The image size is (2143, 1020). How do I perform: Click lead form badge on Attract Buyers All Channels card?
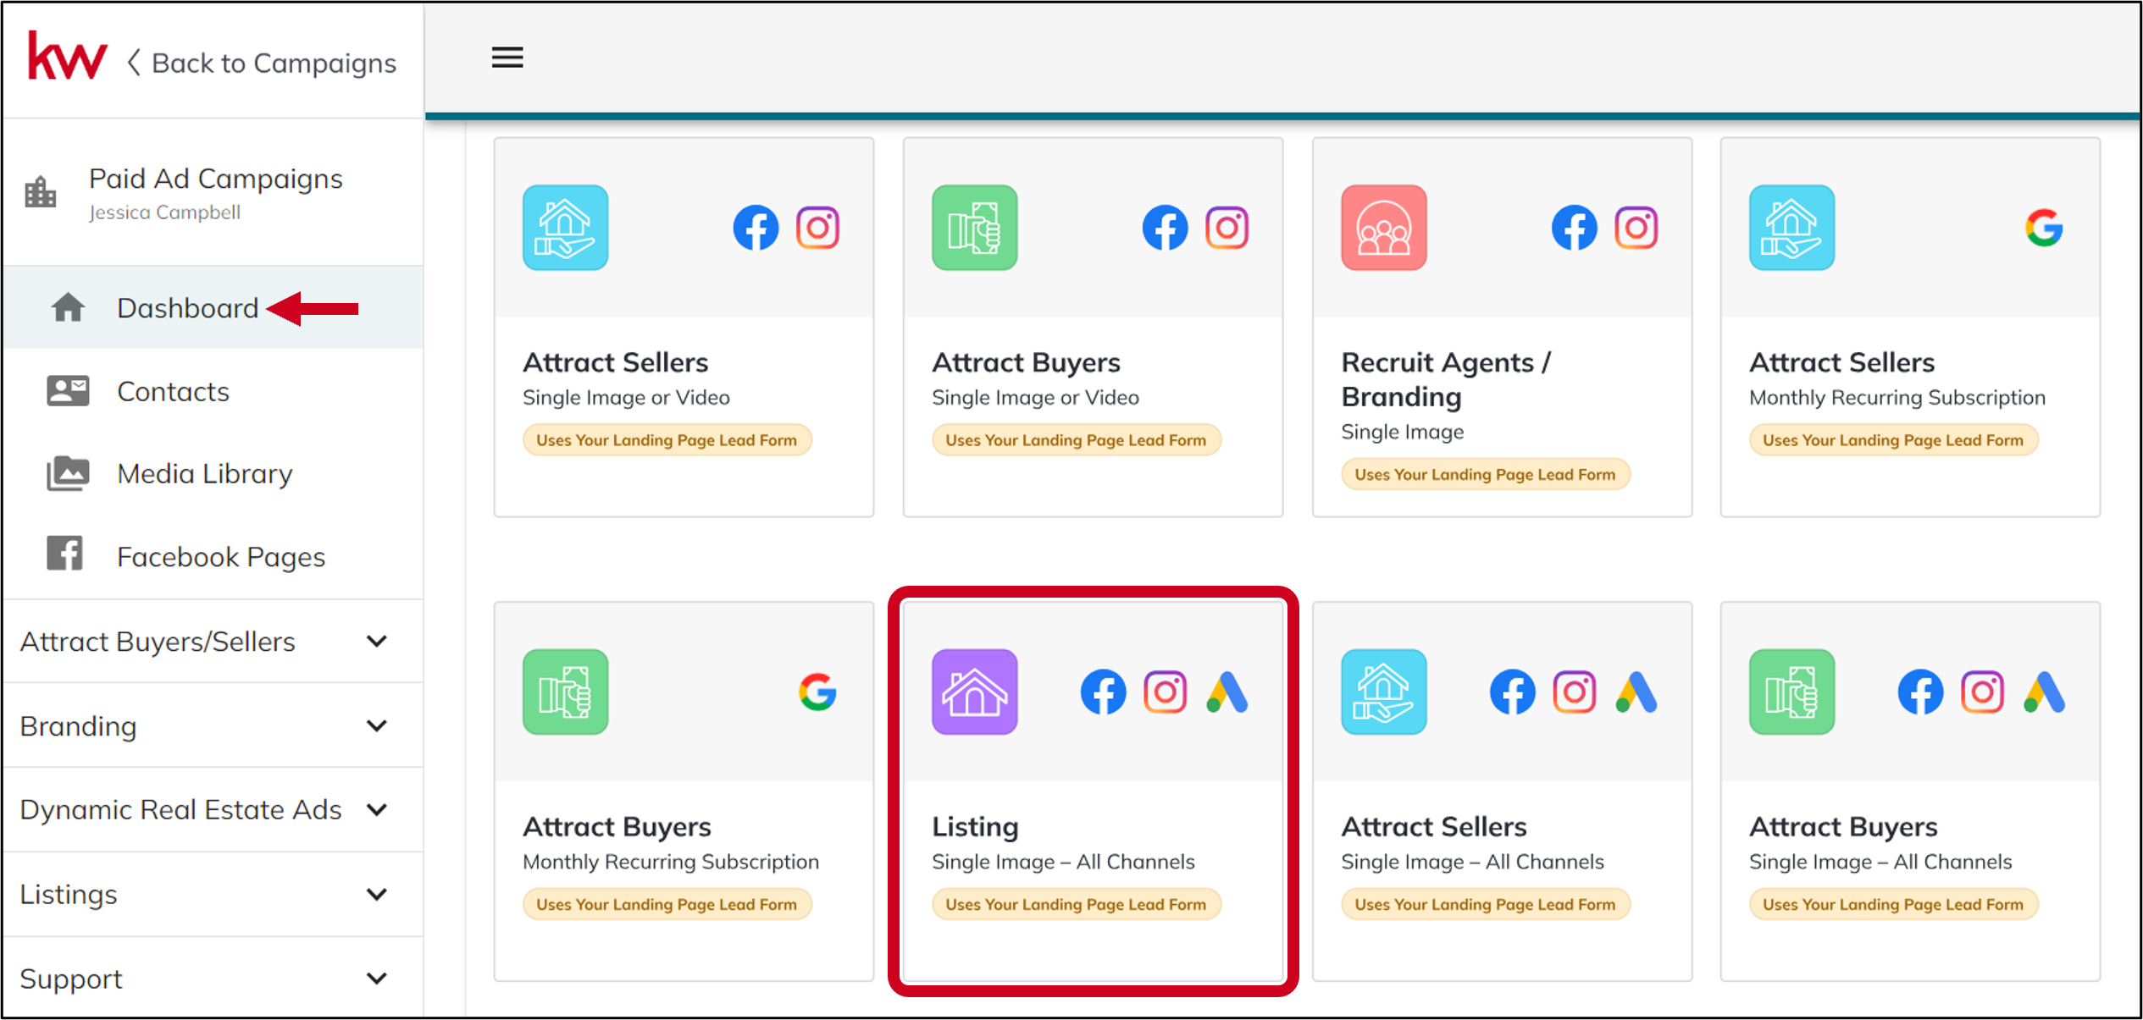click(1893, 904)
